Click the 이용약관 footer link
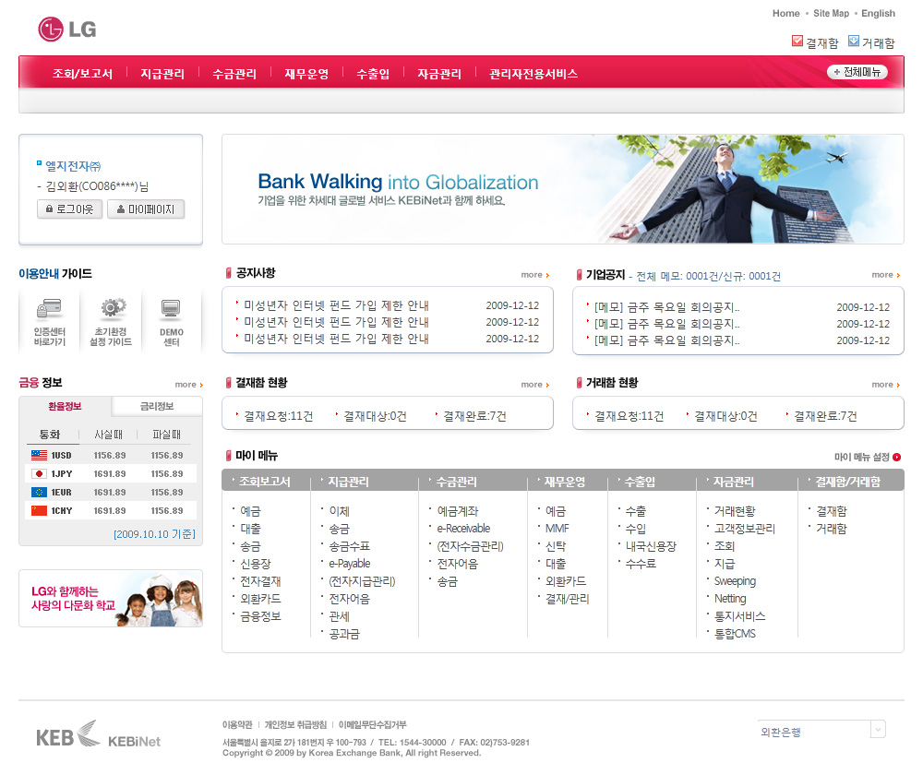Screen dimensions: 923x775 [237, 724]
